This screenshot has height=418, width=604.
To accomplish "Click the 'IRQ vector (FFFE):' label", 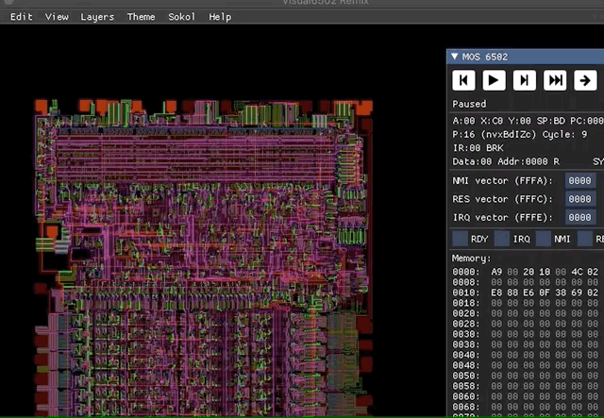I will 503,218.
